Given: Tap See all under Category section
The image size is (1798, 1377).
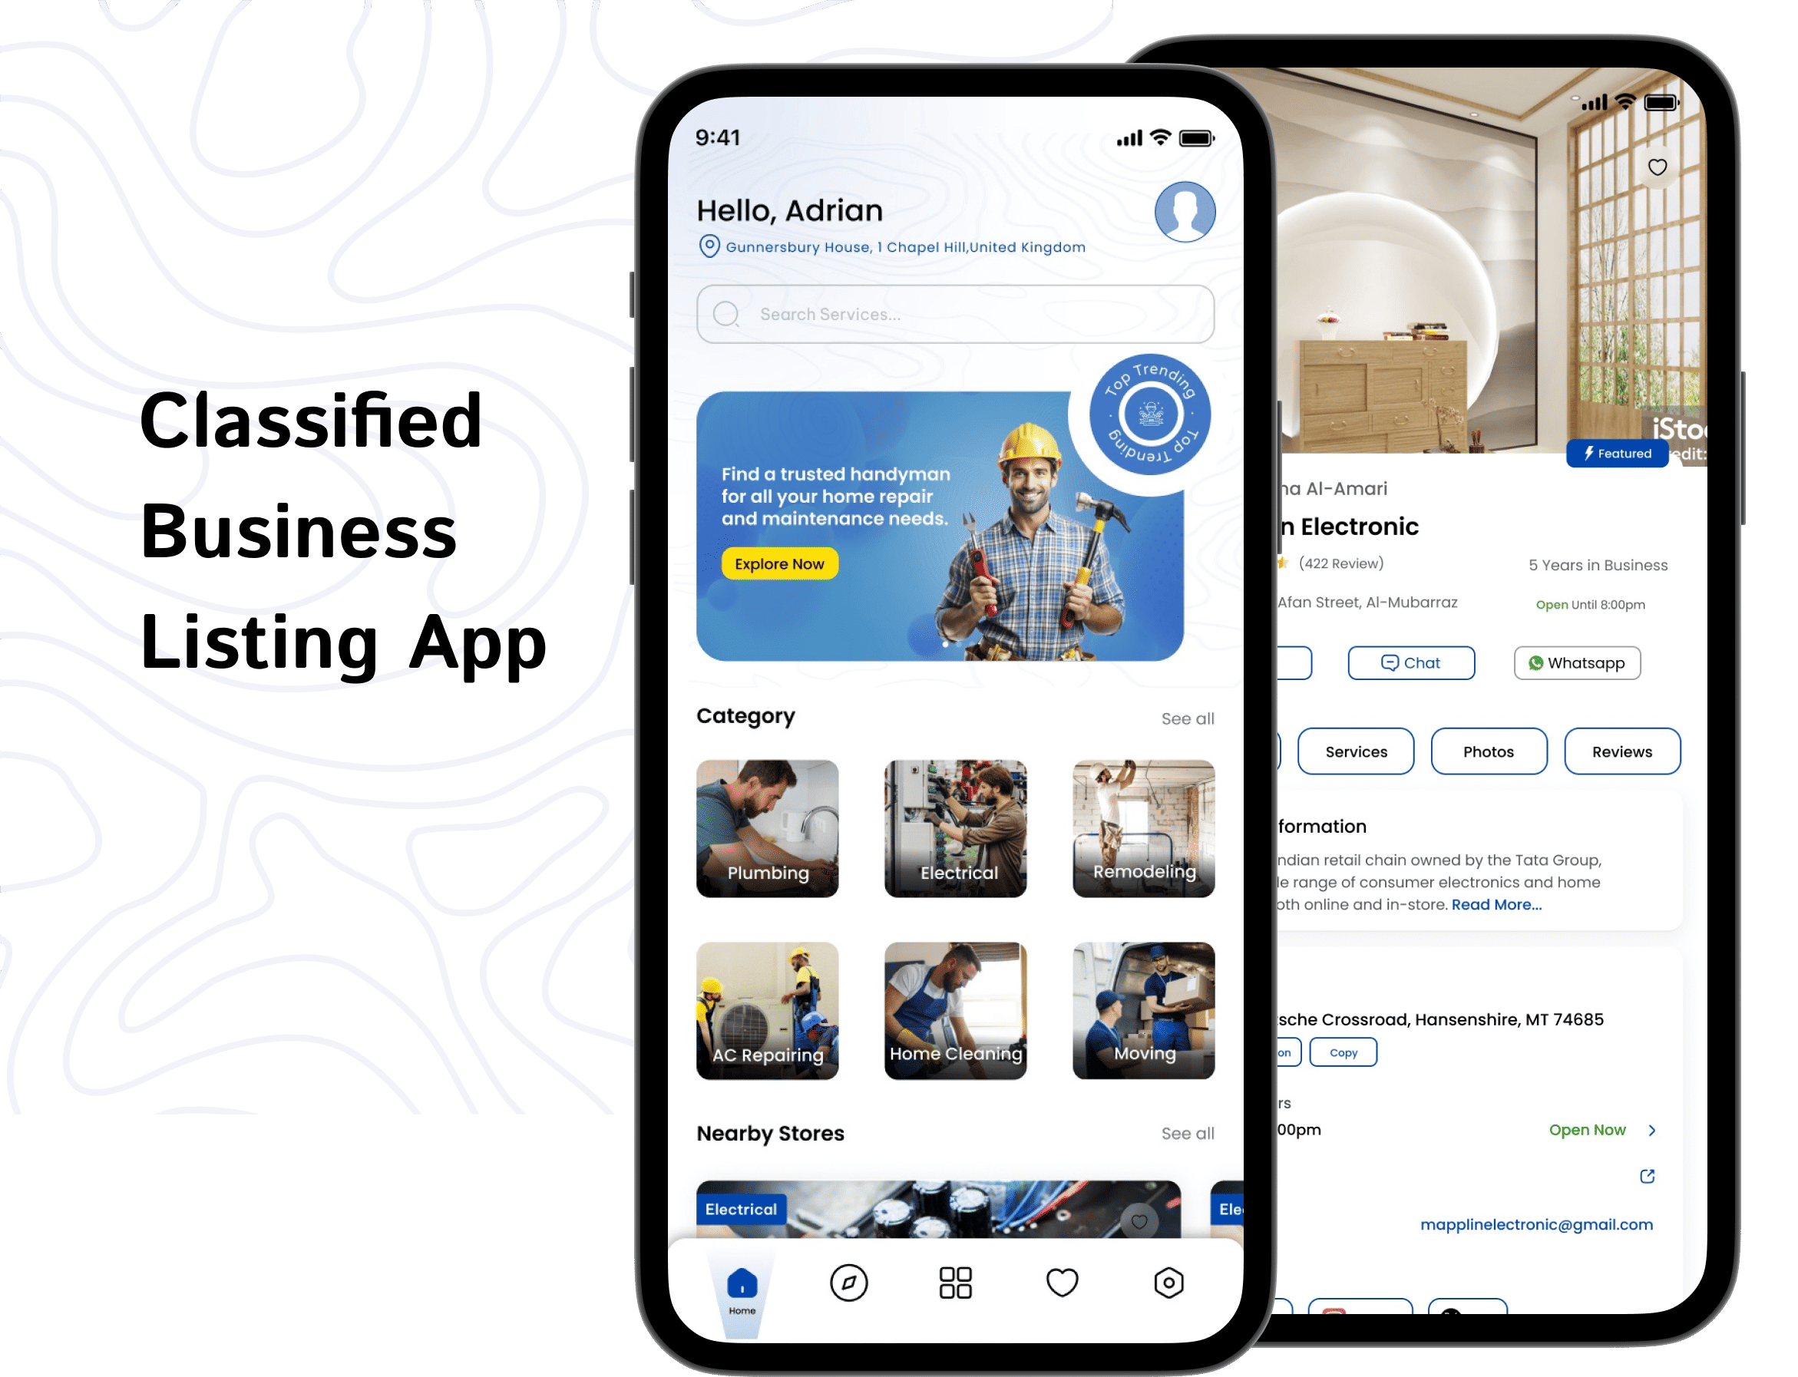Looking at the screenshot, I should (x=1188, y=716).
